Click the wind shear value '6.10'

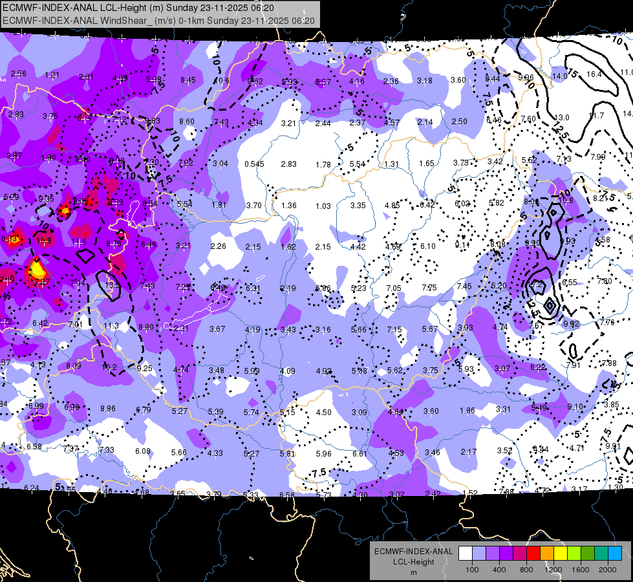(x=428, y=246)
